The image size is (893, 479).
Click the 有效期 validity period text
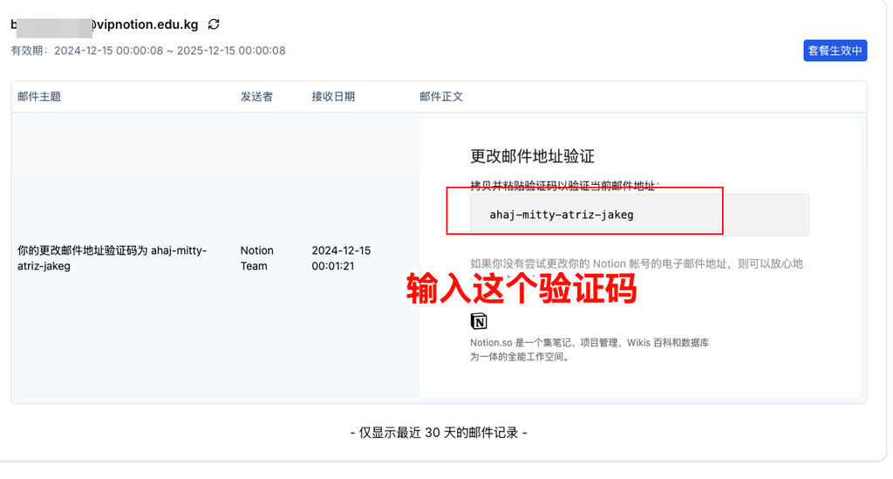[x=148, y=51]
